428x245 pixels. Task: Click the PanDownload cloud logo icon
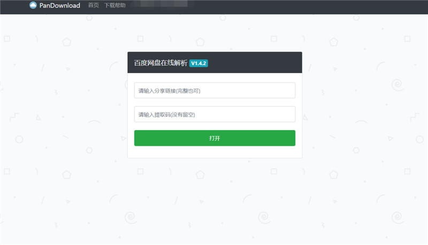click(33, 5)
